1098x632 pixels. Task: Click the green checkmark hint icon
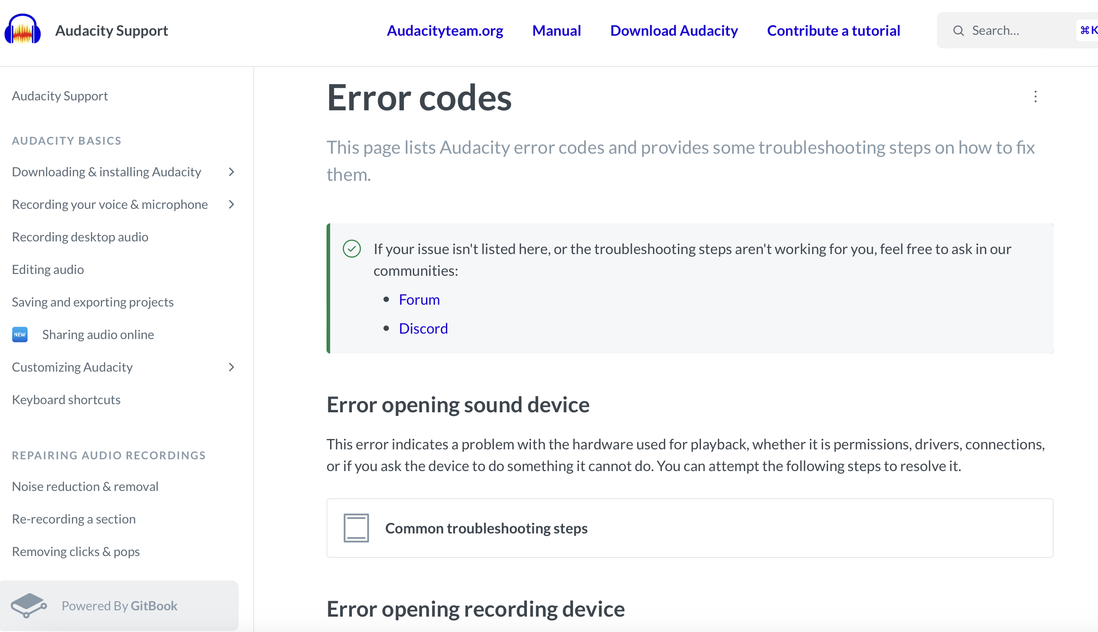(x=352, y=249)
